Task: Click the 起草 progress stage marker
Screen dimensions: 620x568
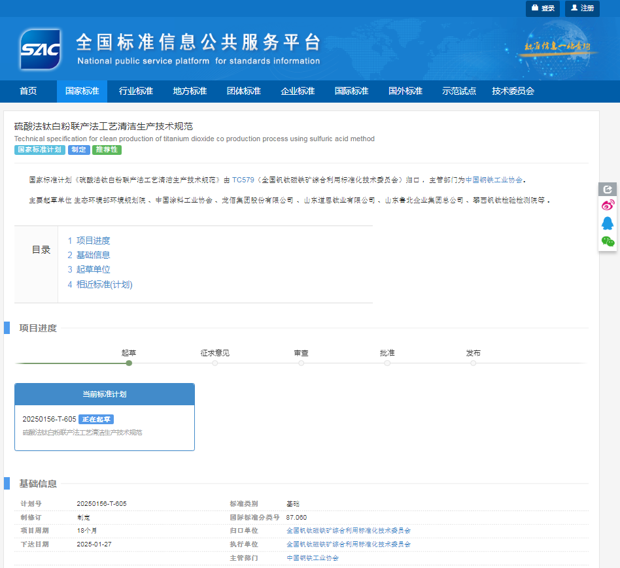Action: pyautogui.click(x=129, y=363)
